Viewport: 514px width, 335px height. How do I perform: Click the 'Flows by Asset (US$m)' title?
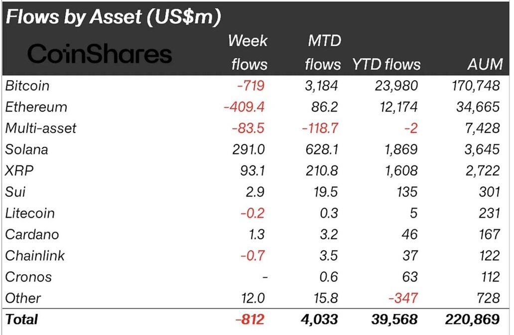click(x=113, y=17)
